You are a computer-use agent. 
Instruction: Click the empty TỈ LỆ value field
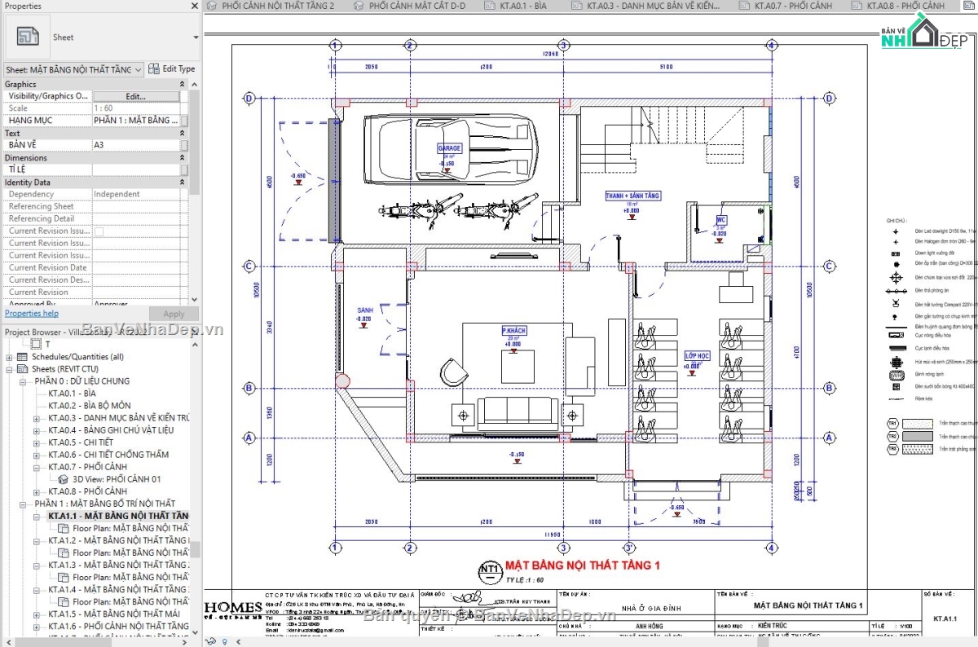pyautogui.click(x=136, y=169)
